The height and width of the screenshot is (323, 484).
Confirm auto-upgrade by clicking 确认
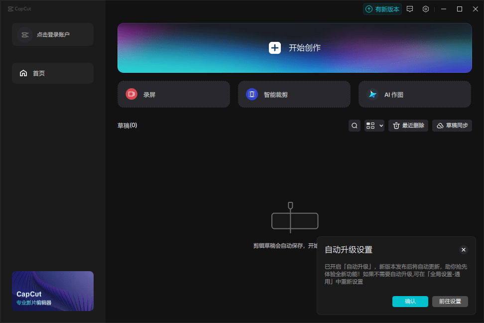410,302
